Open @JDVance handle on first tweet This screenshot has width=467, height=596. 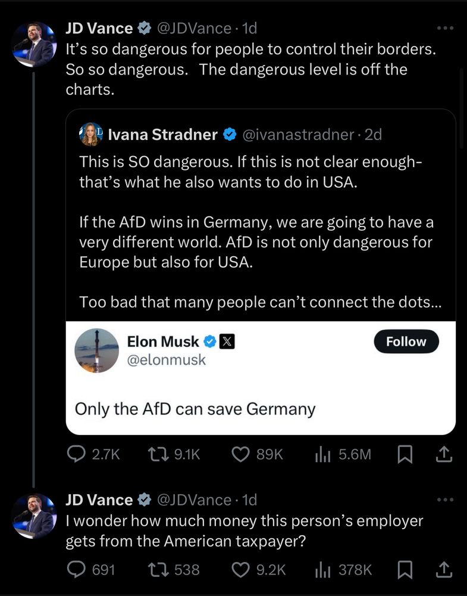[194, 28]
